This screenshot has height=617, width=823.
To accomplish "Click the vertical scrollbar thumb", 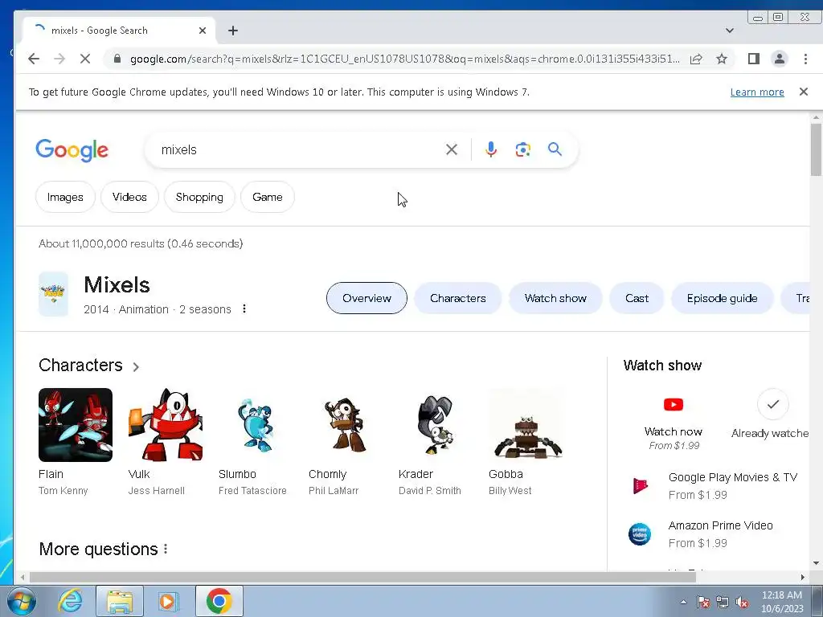I will [x=816, y=150].
